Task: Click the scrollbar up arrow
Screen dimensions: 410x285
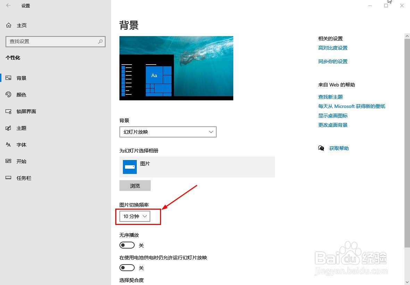Action: coord(407,36)
